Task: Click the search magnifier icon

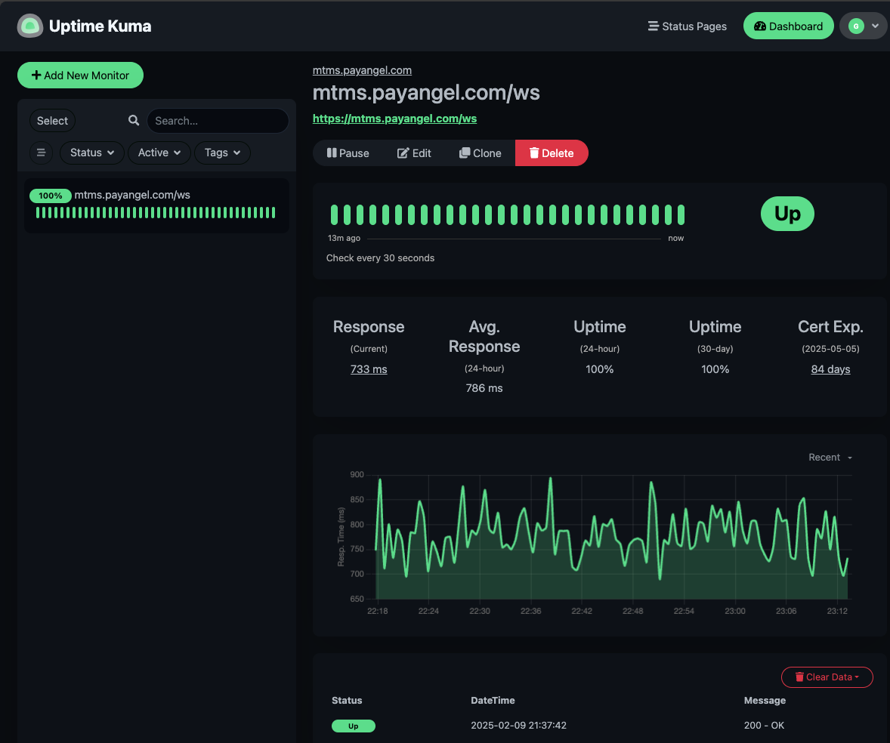Action: pyautogui.click(x=134, y=121)
